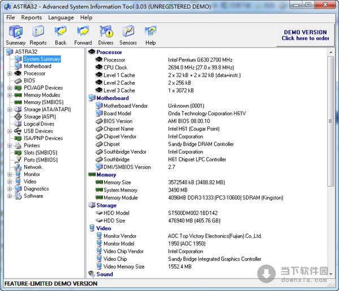This screenshot has width=339, height=291.
Task: Select the Diagnostics tree label
Action: coord(36,189)
